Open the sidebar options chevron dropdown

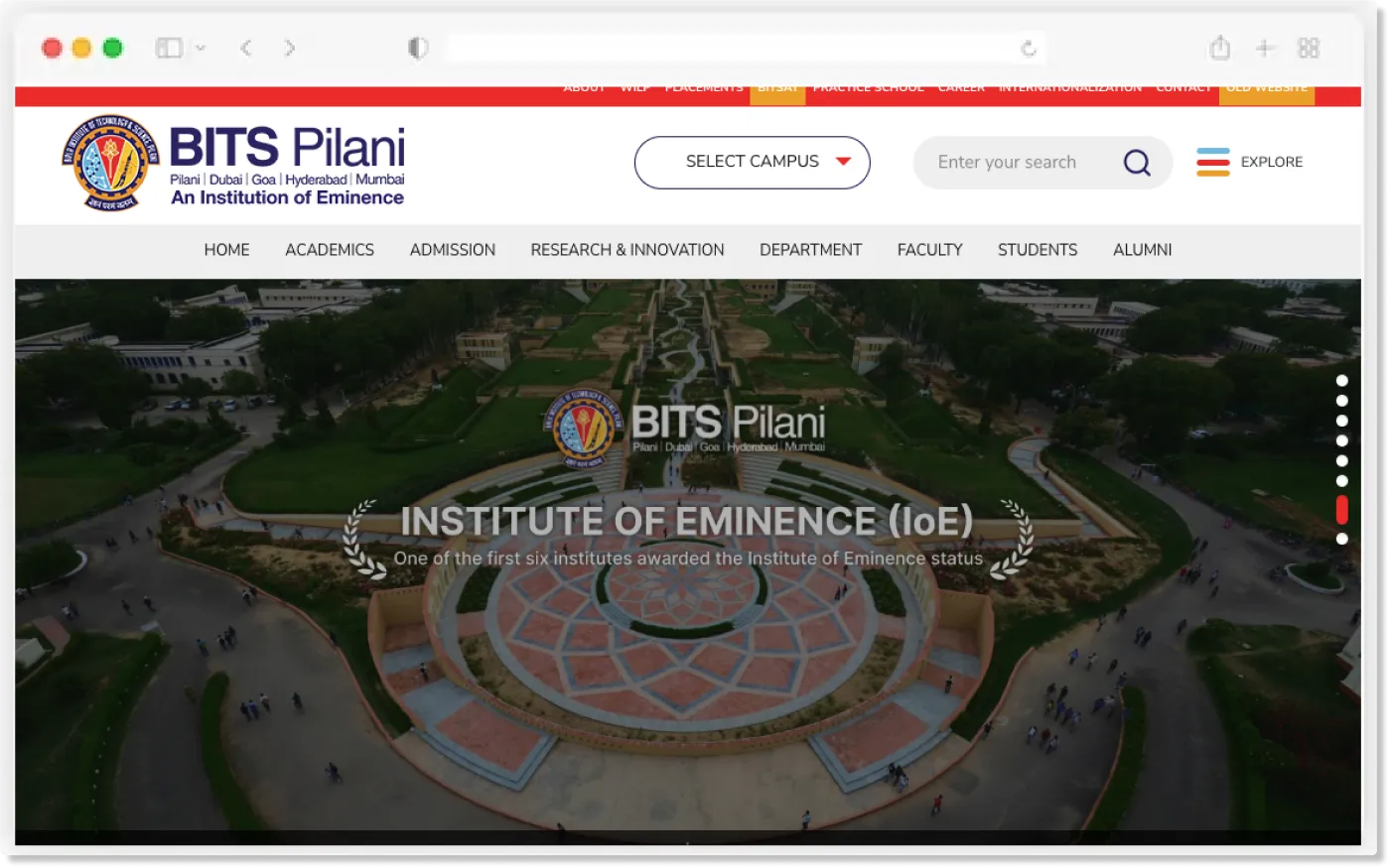tap(201, 48)
